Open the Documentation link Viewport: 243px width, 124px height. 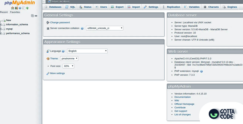183,97
